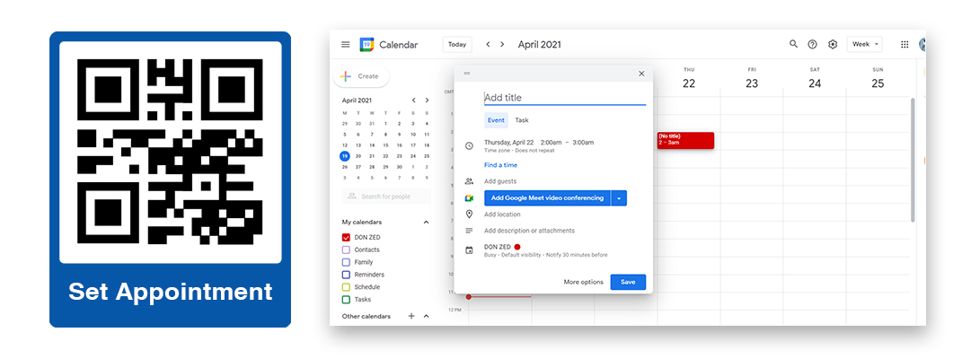This screenshot has height=359, width=980.
Task: Close the event creation popup
Action: coord(641,74)
